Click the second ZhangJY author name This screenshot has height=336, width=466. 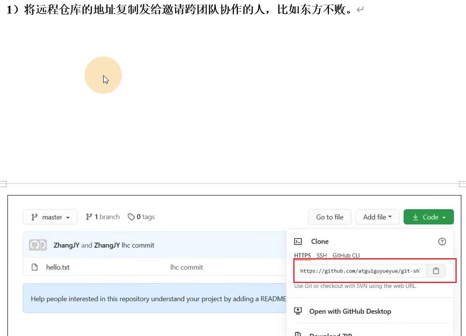click(x=107, y=245)
